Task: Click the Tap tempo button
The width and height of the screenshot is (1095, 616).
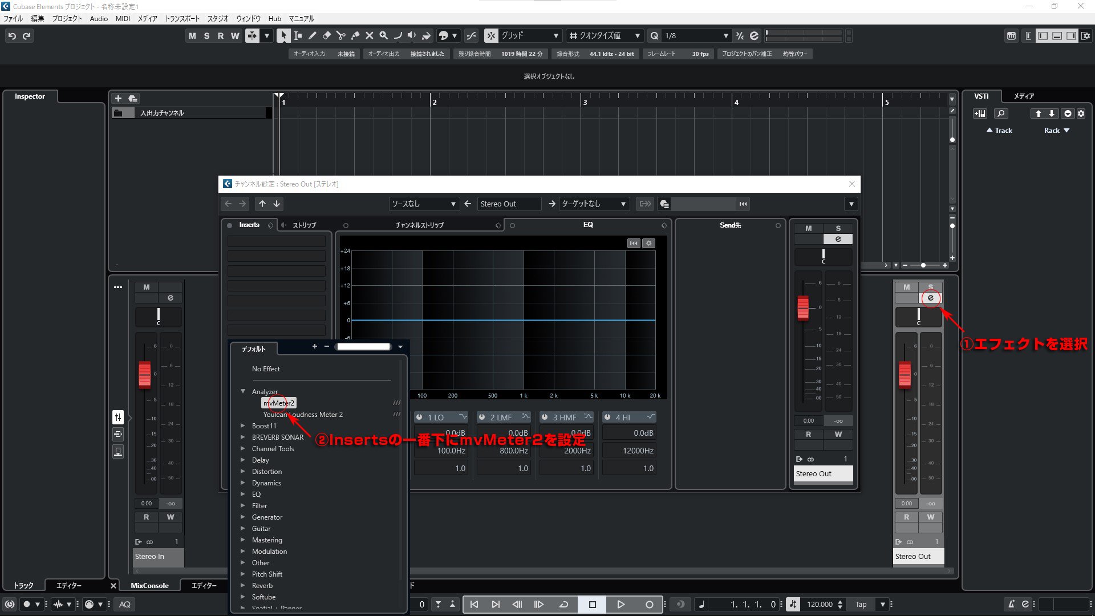Action: coord(861,605)
